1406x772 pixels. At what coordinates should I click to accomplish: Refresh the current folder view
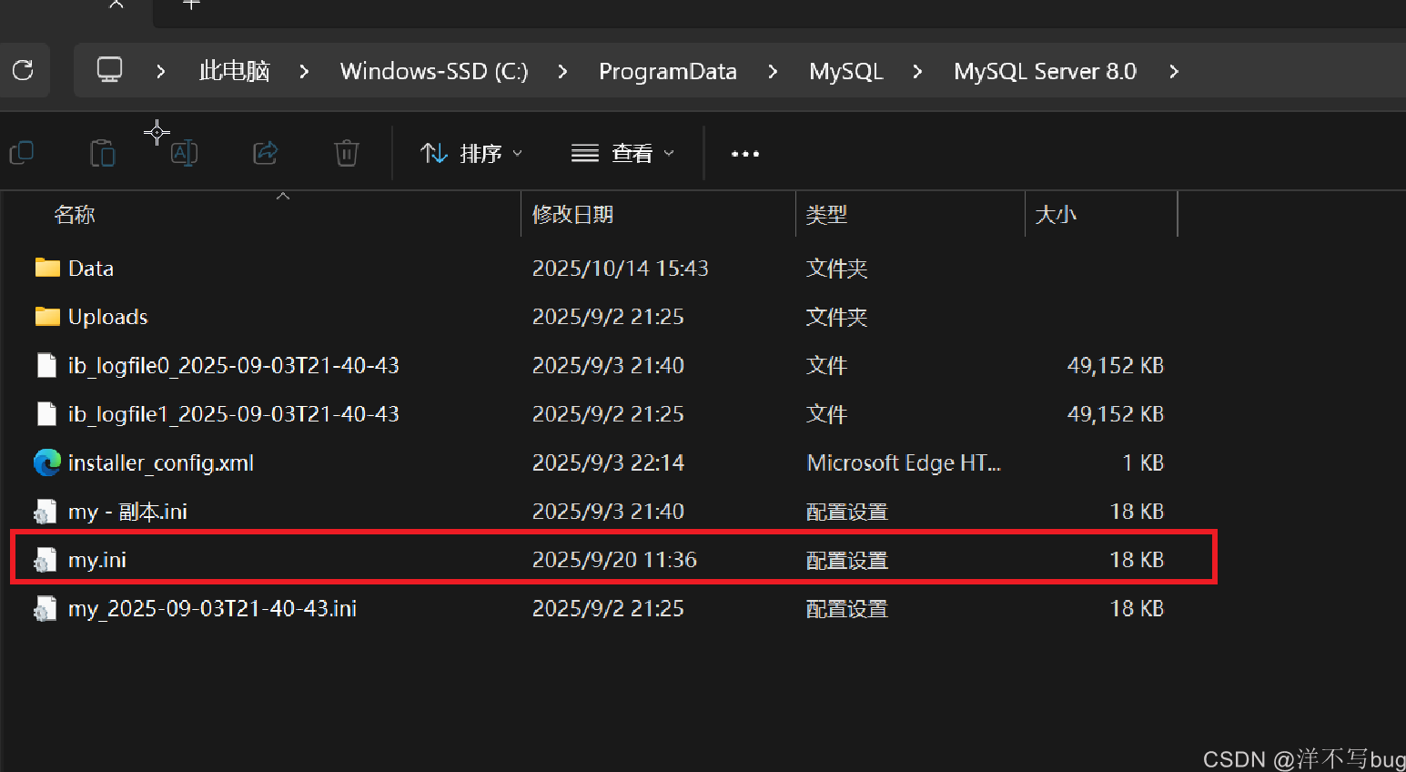point(23,70)
